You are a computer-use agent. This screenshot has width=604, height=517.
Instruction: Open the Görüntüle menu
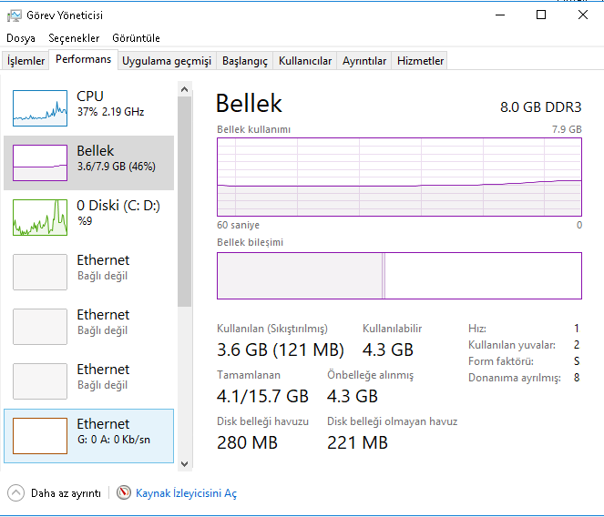tap(136, 38)
